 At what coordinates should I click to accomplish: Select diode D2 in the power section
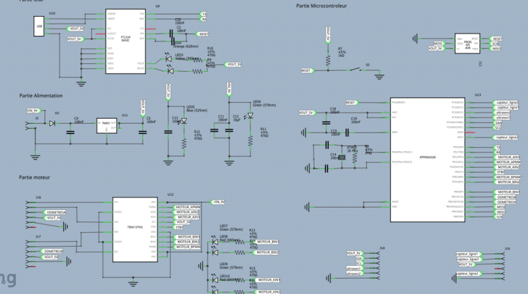point(56,123)
